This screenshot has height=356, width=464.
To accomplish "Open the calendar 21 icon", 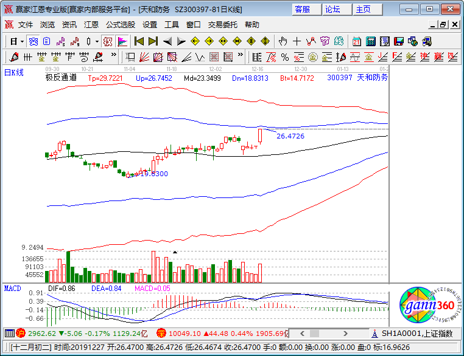I will (x=357, y=41).
